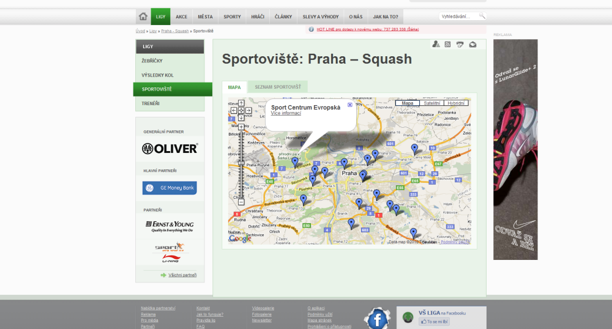The height and width of the screenshot is (329, 612).
Task: Pan the map up
Action: click(241, 103)
